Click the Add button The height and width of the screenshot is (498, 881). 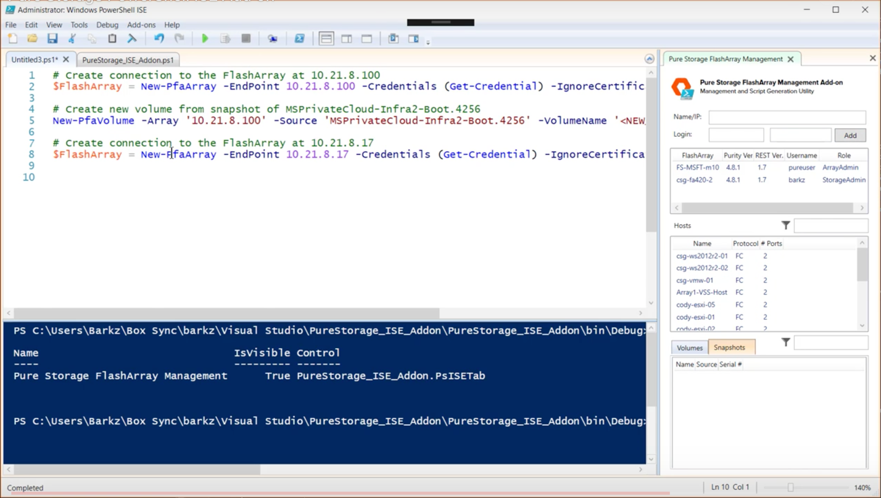pyautogui.click(x=850, y=135)
